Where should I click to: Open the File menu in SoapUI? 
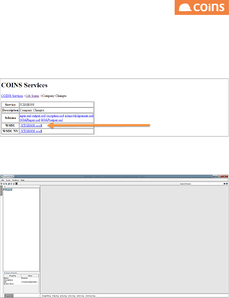point(3,180)
